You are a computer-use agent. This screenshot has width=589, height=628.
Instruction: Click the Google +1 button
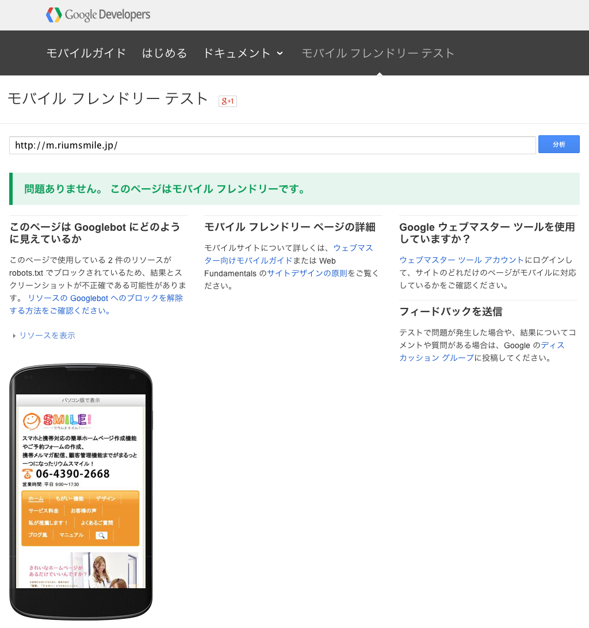click(228, 101)
